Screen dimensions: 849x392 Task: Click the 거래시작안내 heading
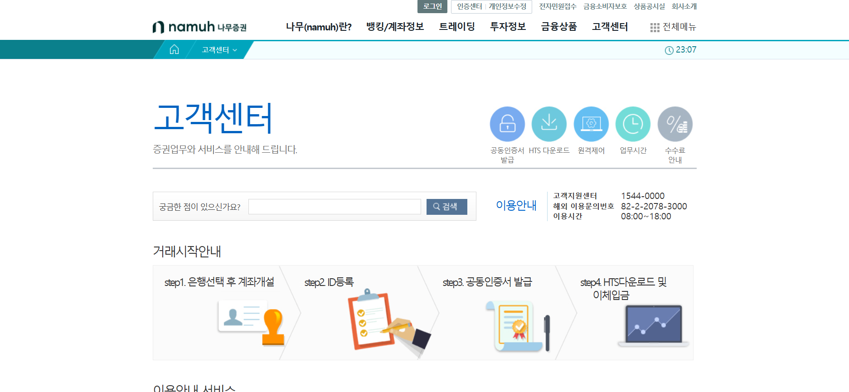pos(187,251)
